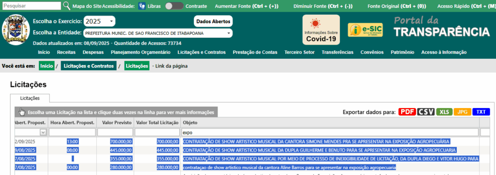Click the Valor Previsto filter field
Viewport: 496px width, 175px height.
(115, 132)
